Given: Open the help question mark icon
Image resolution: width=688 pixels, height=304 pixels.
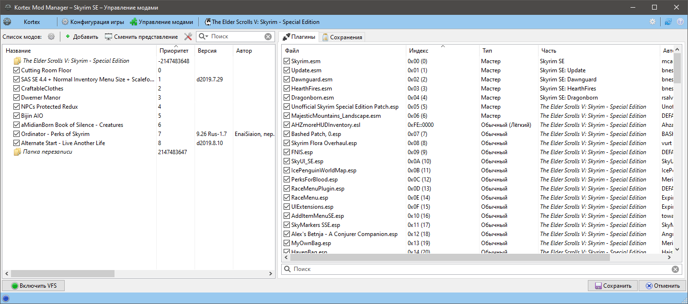Looking at the screenshot, I should pyautogui.click(x=680, y=22).
